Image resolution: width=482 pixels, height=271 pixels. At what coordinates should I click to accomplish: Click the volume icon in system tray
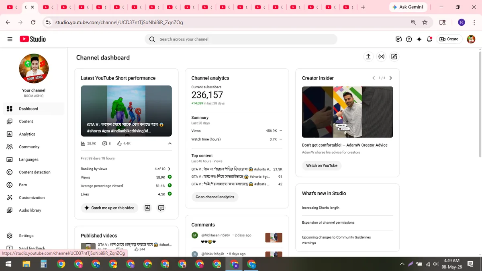point(437,264)
